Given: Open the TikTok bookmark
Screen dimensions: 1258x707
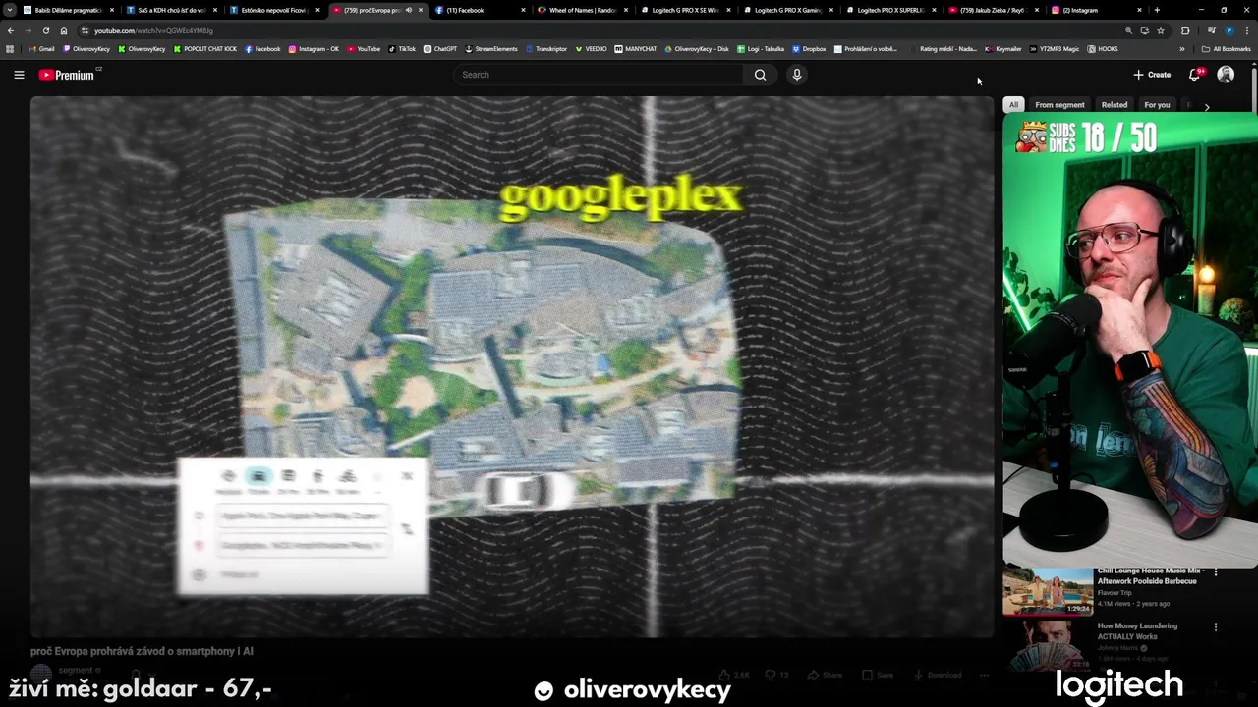Looking at the screenshot, I should [x=402, y=49].
